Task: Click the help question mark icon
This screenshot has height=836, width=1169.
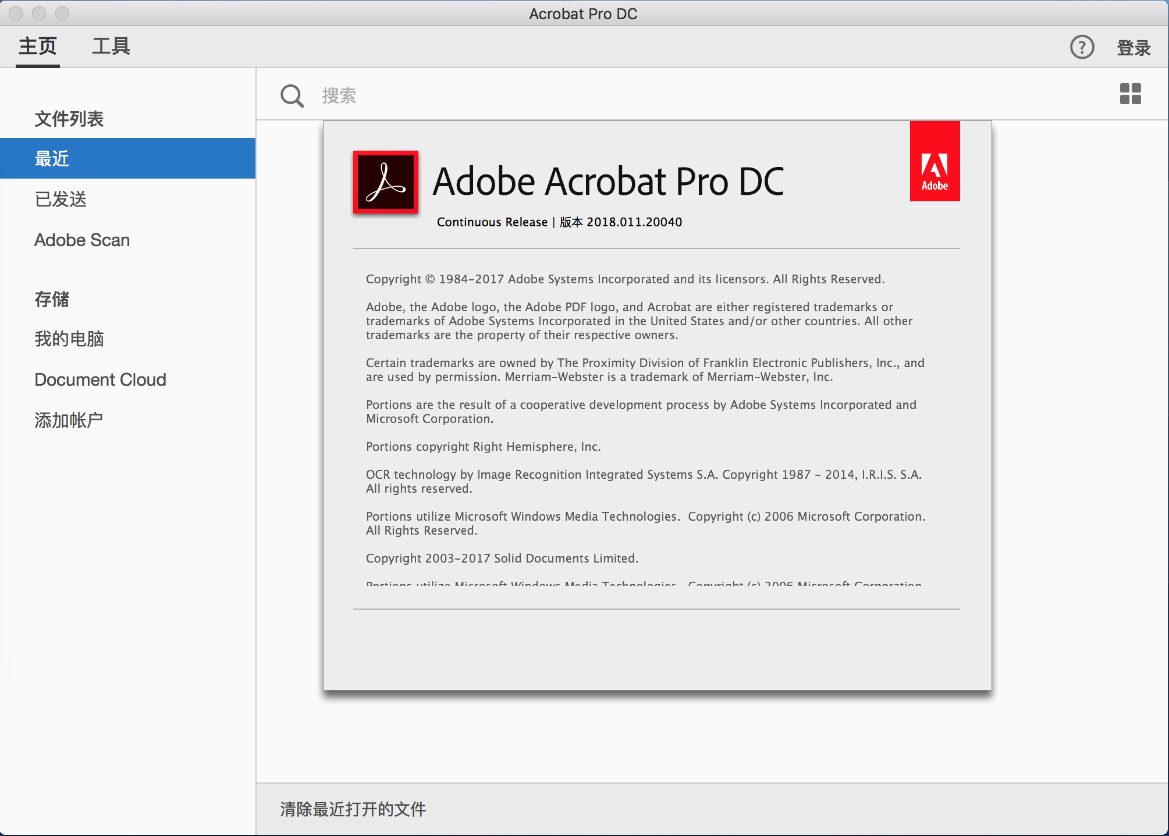Action: pos(1082,47)
